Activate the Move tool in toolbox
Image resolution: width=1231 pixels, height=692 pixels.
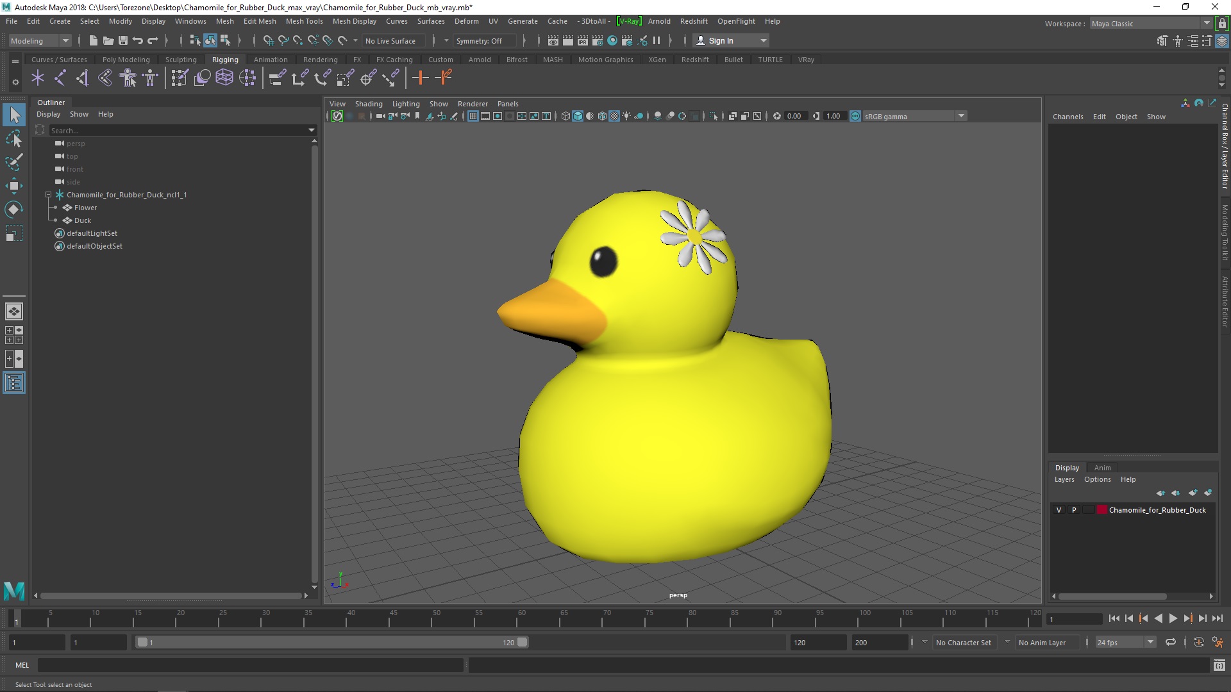(14, 186)
